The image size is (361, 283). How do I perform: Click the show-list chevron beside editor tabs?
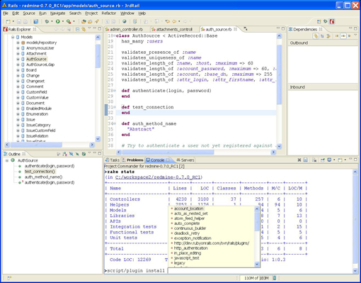click(246, 29)
